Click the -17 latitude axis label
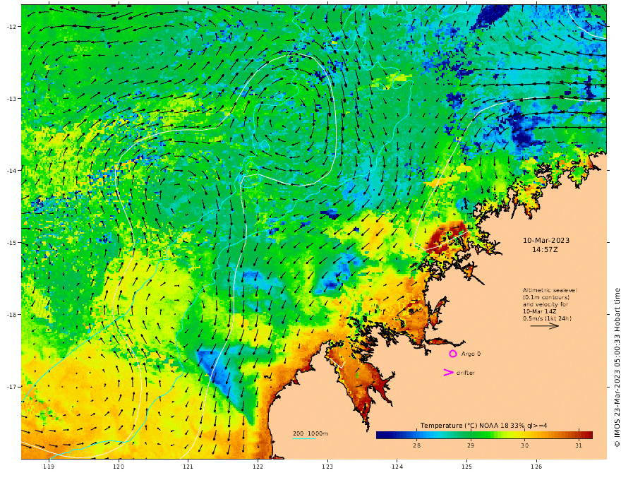Screen dimensions: 621x480 (x=11, y=387)
